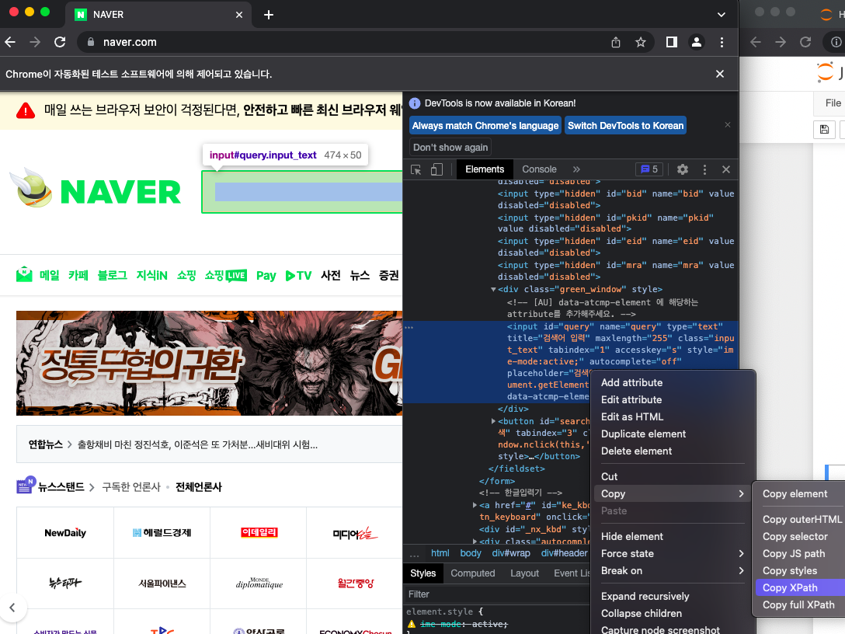Image resolution: width=845 pixels, height=634 pixels.
Task: Choose Edit attribute from context menu
Action: tap(673, 399)
